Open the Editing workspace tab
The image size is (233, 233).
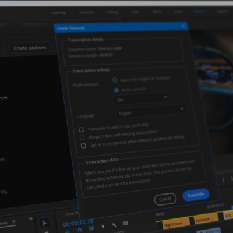[x=113, y=12]
